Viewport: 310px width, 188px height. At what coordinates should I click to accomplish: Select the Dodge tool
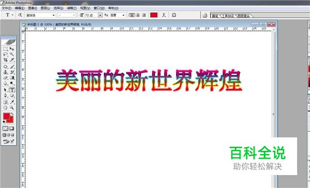click(x=12, y=83)
